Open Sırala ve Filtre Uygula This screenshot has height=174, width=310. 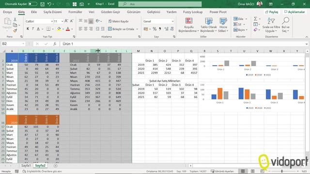[271, 25]
